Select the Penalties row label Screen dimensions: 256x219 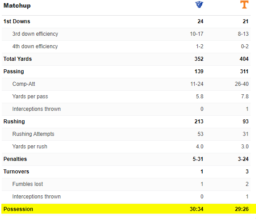[x=15, y=159]
